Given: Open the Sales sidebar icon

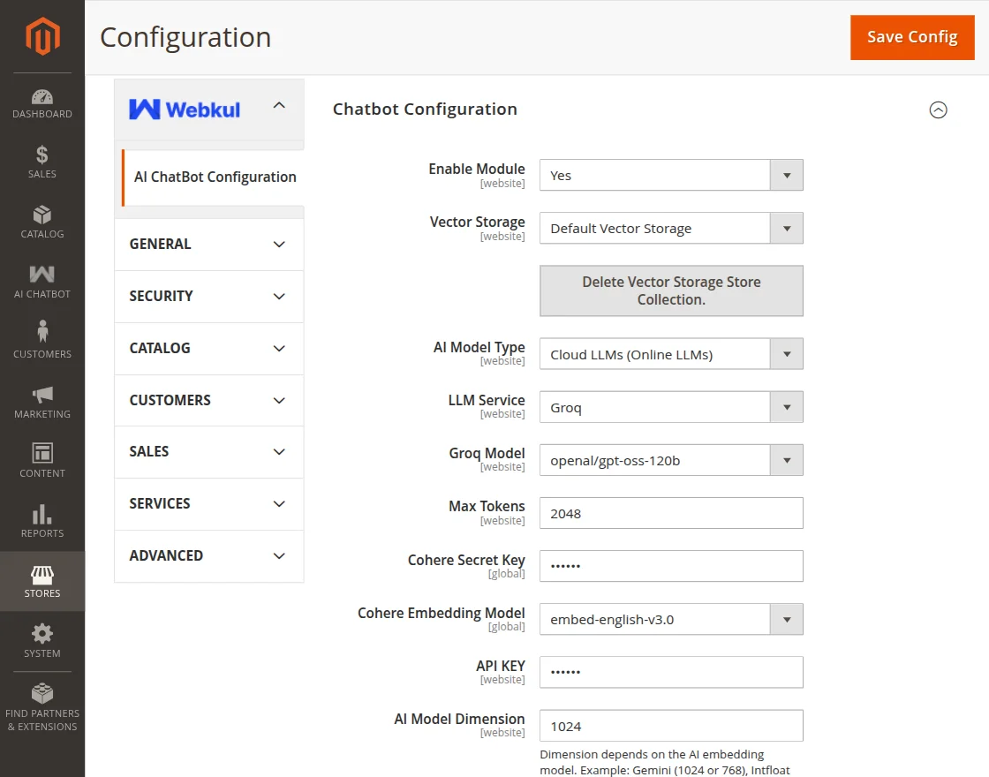Looking at the screenshot, I should (42, 161).
